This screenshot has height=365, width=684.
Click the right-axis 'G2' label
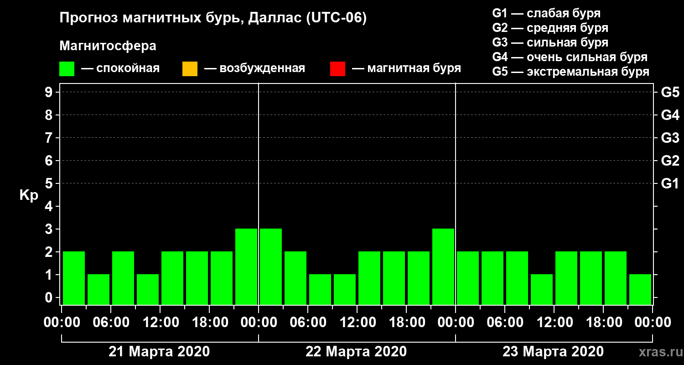[x=670, y=161]
